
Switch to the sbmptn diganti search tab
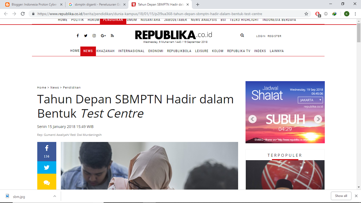pos(96,4)
